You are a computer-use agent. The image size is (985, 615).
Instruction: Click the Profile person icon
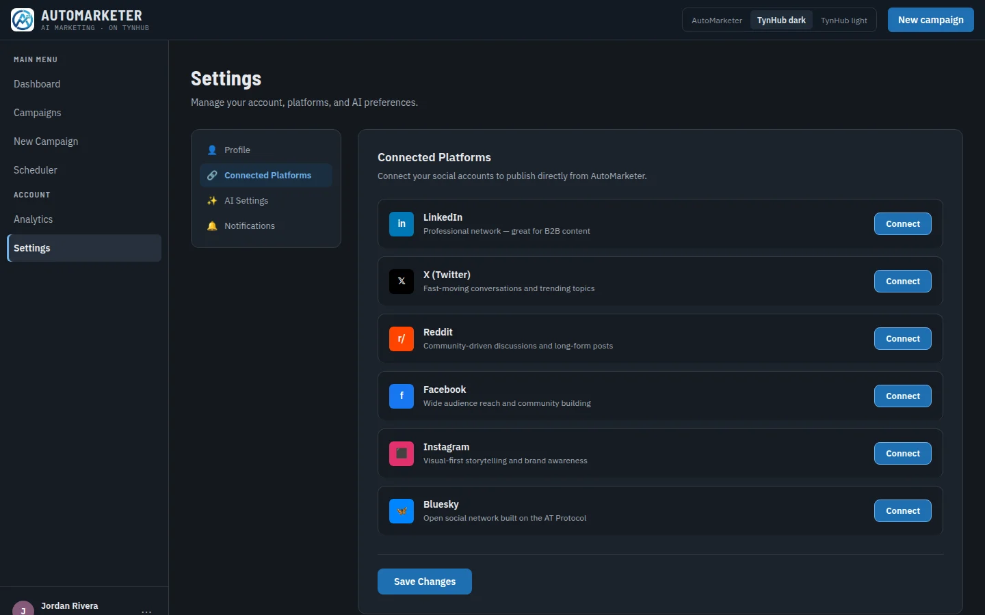pyautogui.click(x=212, y=150)
